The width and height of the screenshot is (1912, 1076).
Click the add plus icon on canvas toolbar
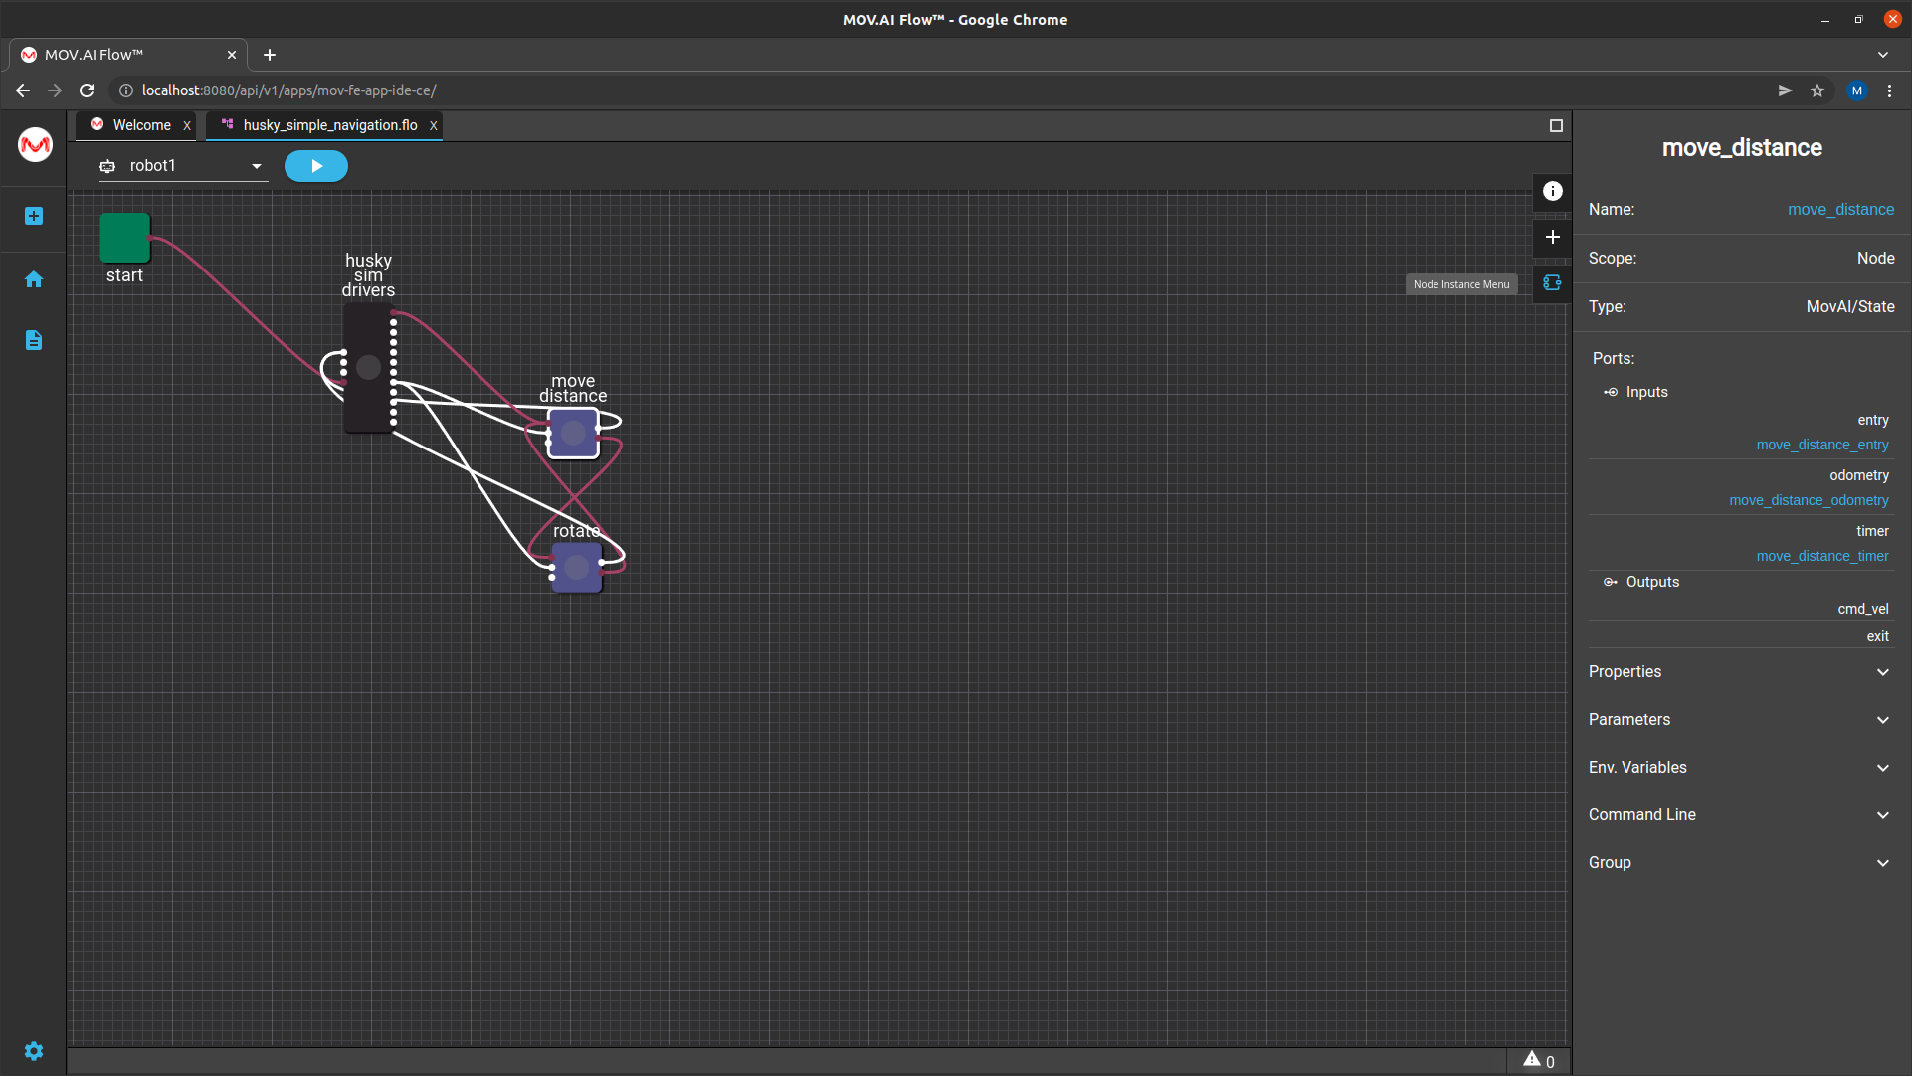pyautogui.click(x=1552, y=237)
